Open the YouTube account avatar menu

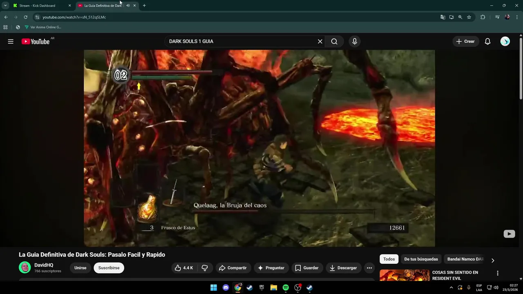[x=505, y=41]
